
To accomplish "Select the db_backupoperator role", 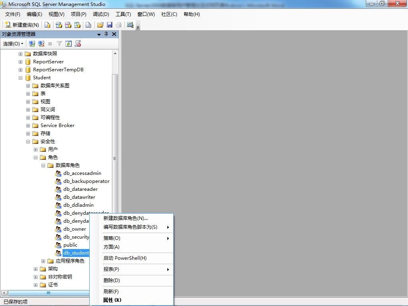I will (x=86, y=181).
